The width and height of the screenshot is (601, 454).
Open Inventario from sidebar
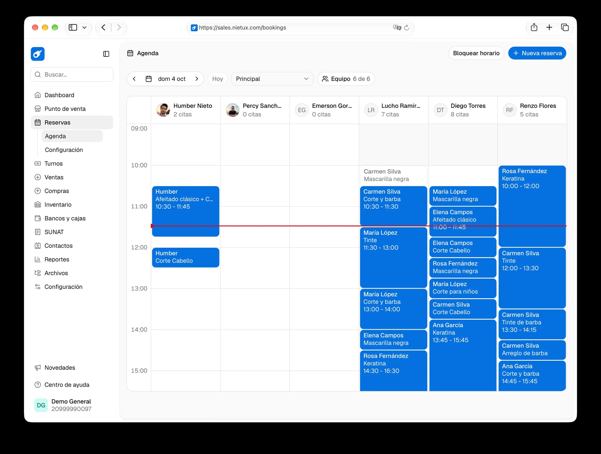tap(72, 205)
